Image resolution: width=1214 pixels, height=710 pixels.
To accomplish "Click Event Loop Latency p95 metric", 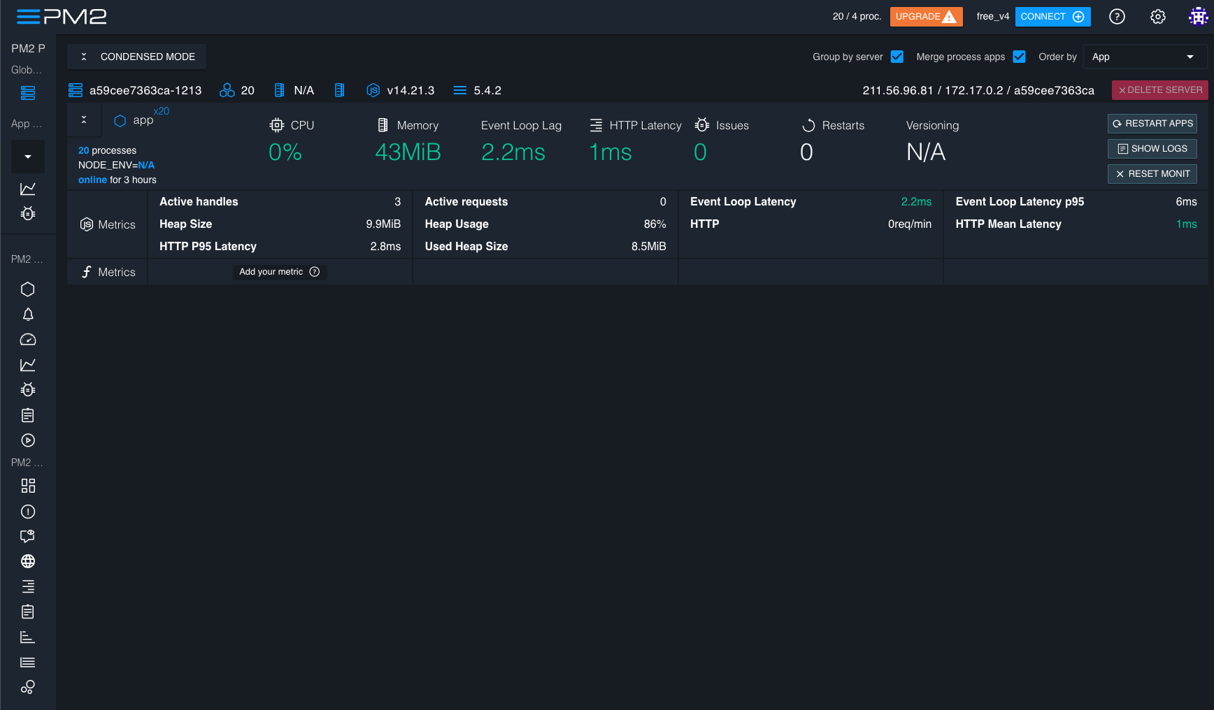I will pyautogui.click(x=1076, y=202).
